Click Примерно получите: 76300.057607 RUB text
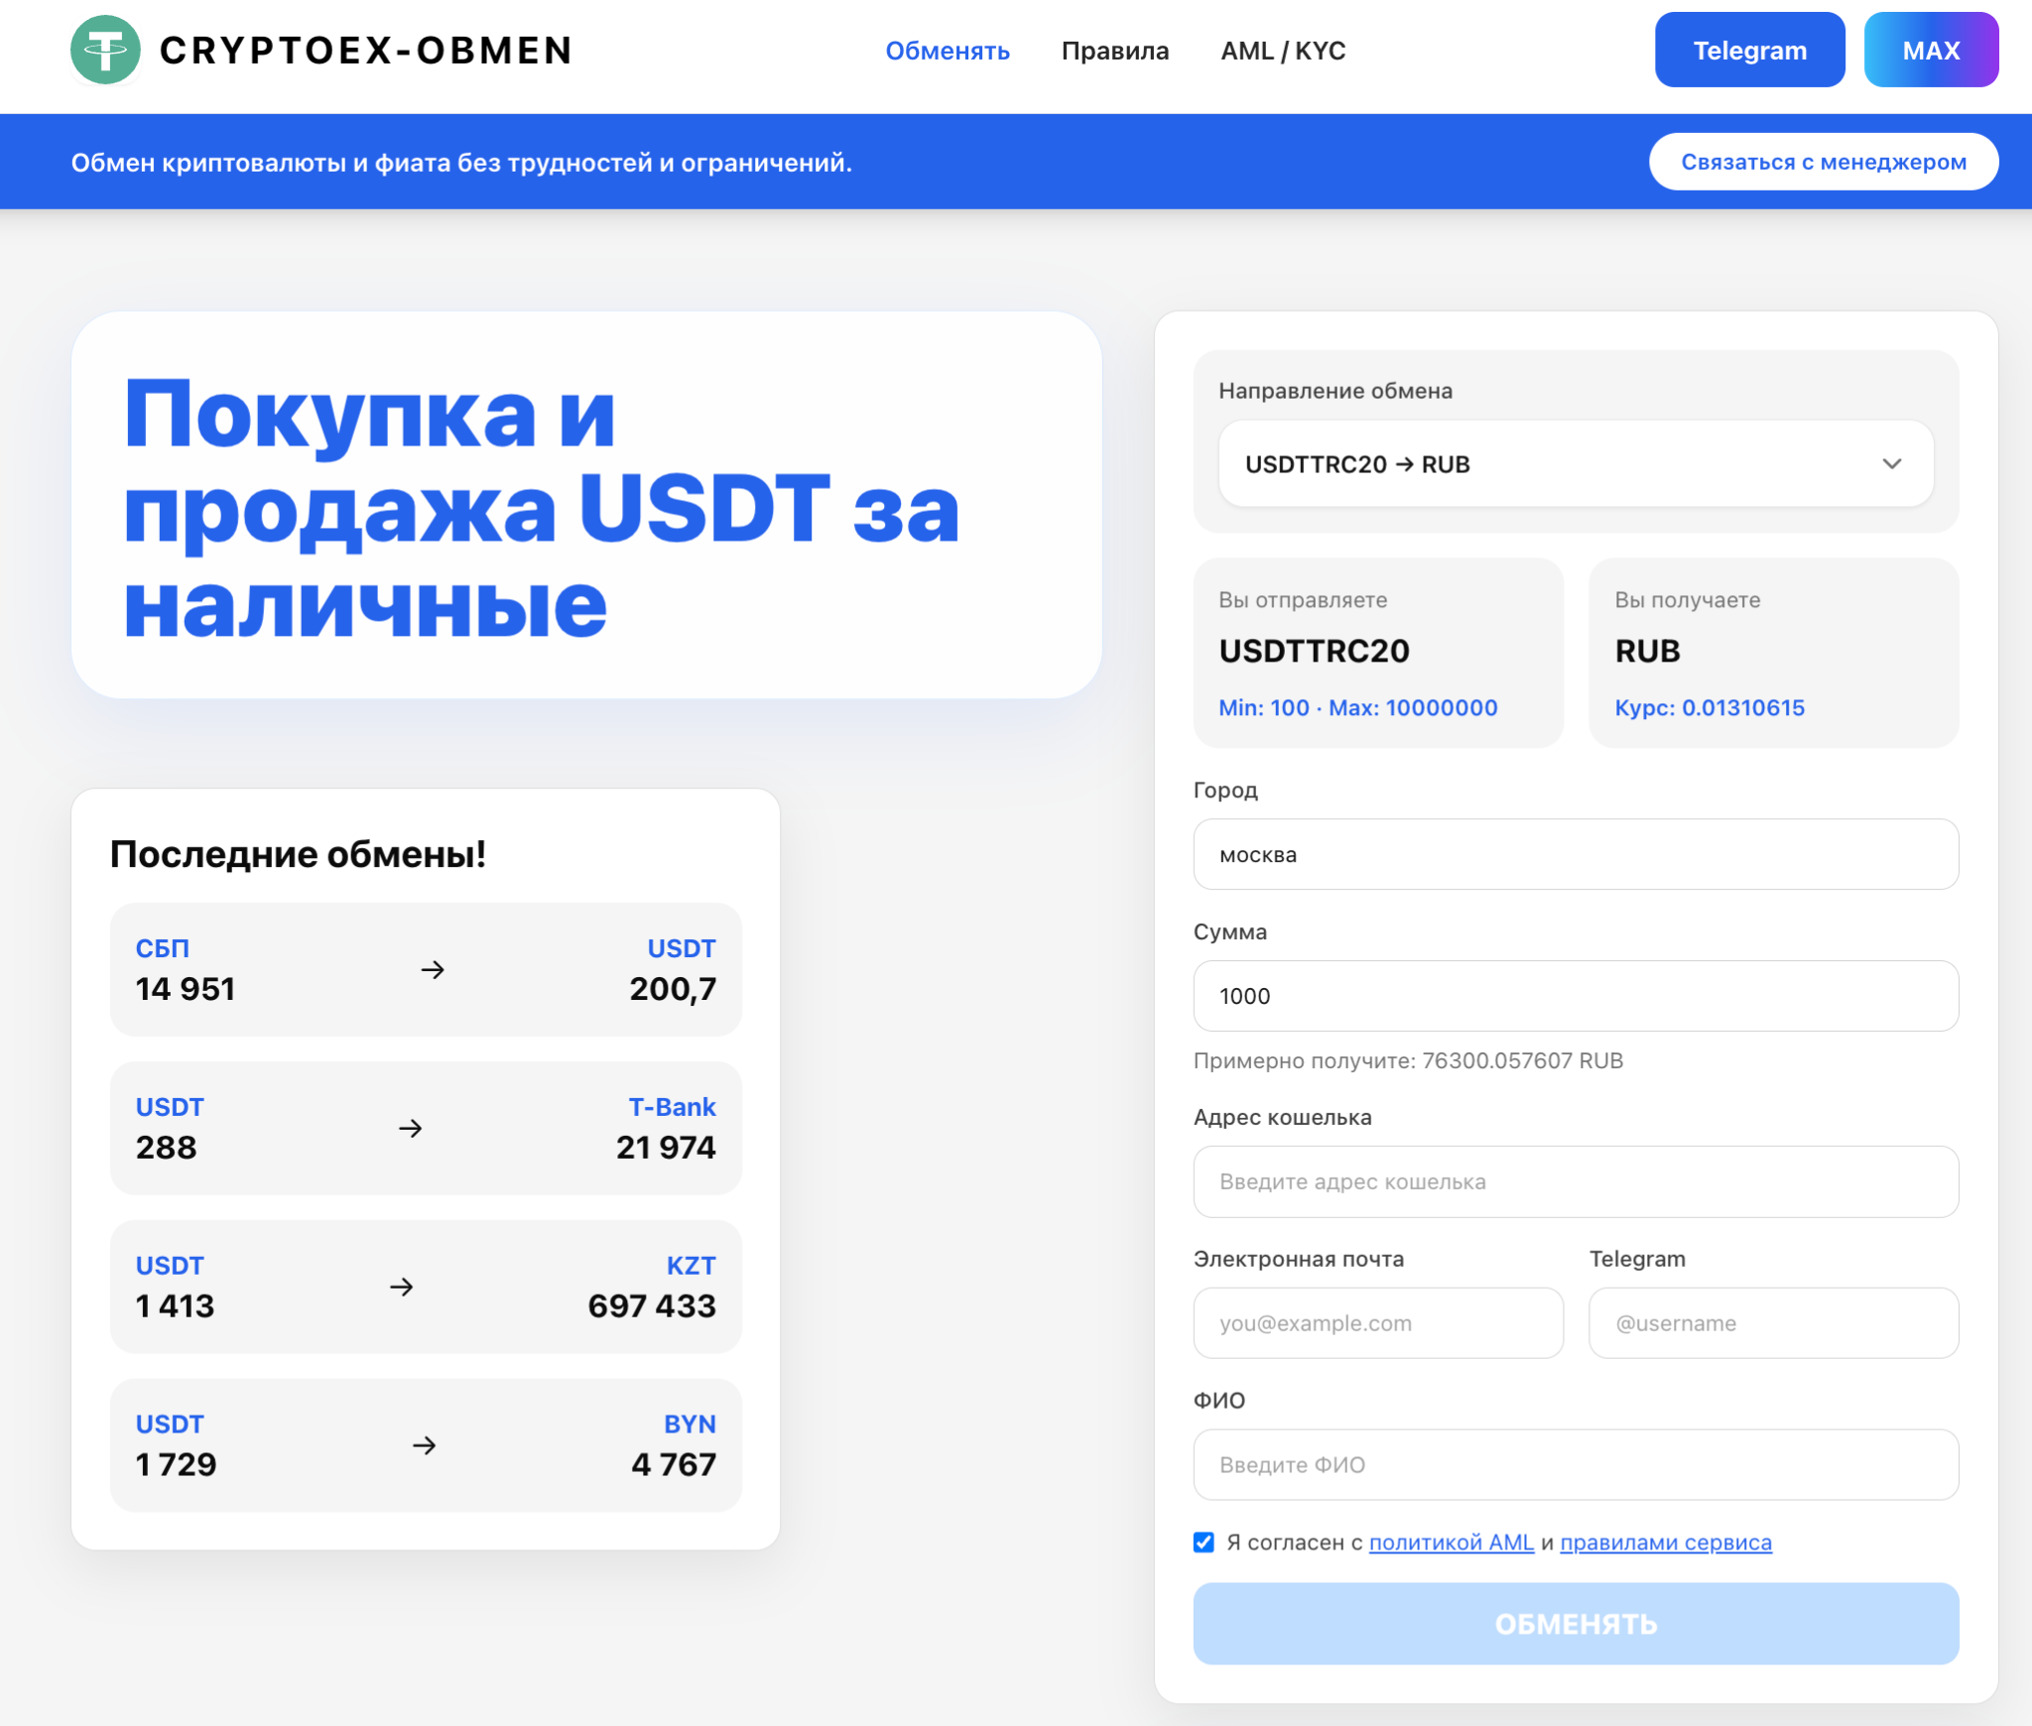The height and width of the screenshot is (1726, 2032). (x=1408, y=1060)
